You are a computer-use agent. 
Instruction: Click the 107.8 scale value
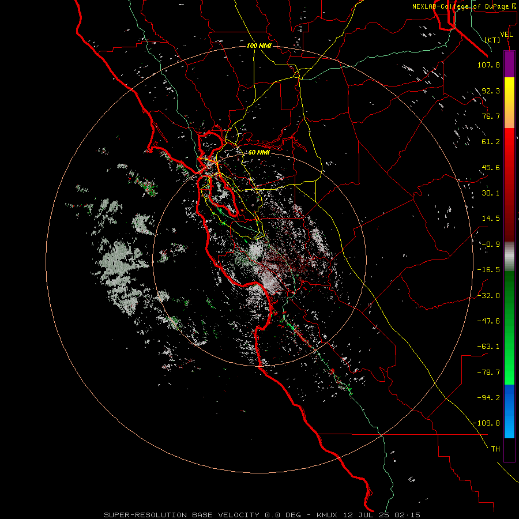488,65
